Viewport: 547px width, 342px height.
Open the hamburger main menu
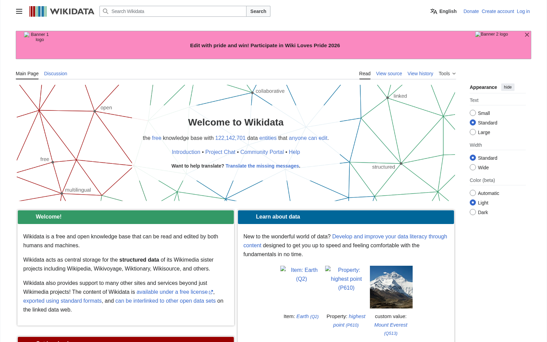(x=19, y=11)
